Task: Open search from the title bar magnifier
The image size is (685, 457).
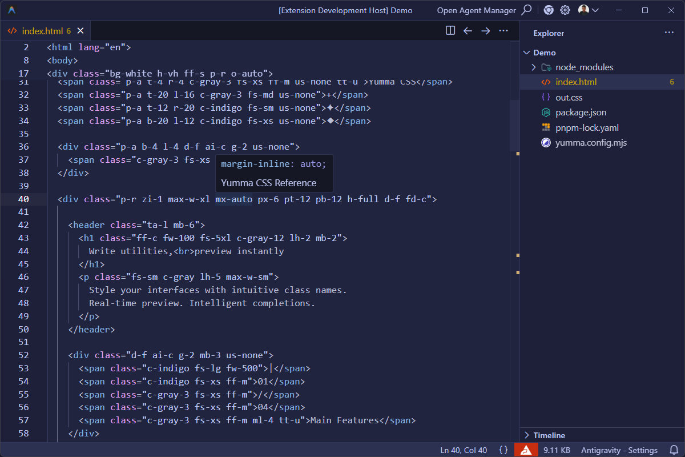Action: [526, 10]
